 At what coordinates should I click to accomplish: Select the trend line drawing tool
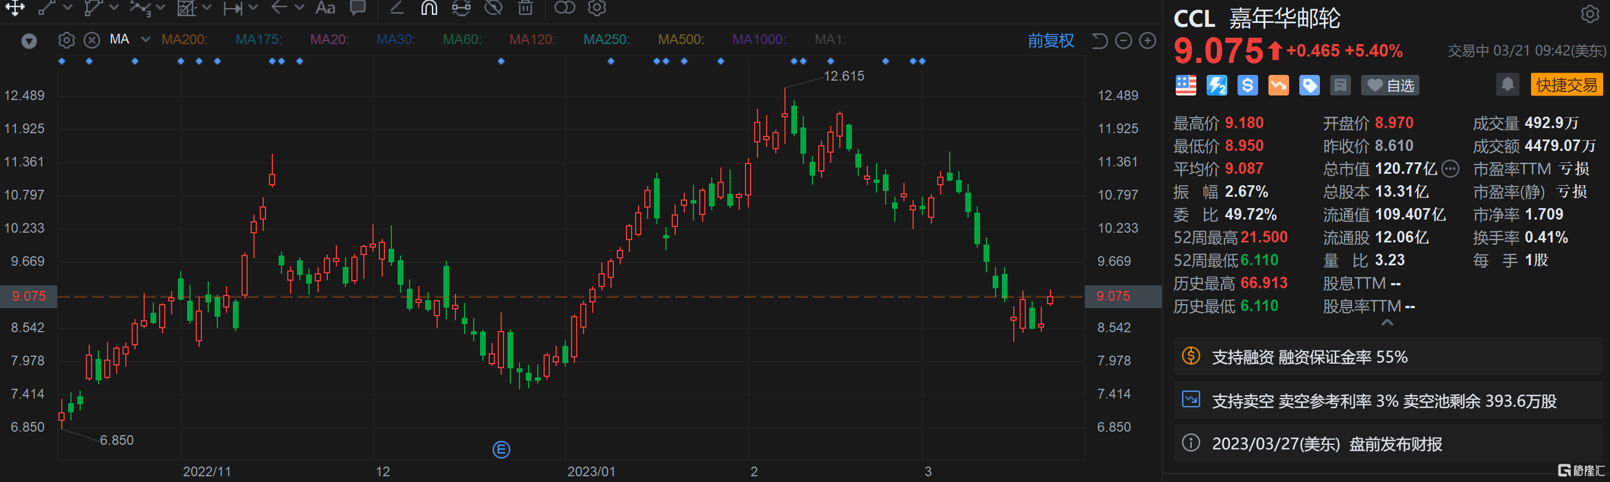click(46, 7)
